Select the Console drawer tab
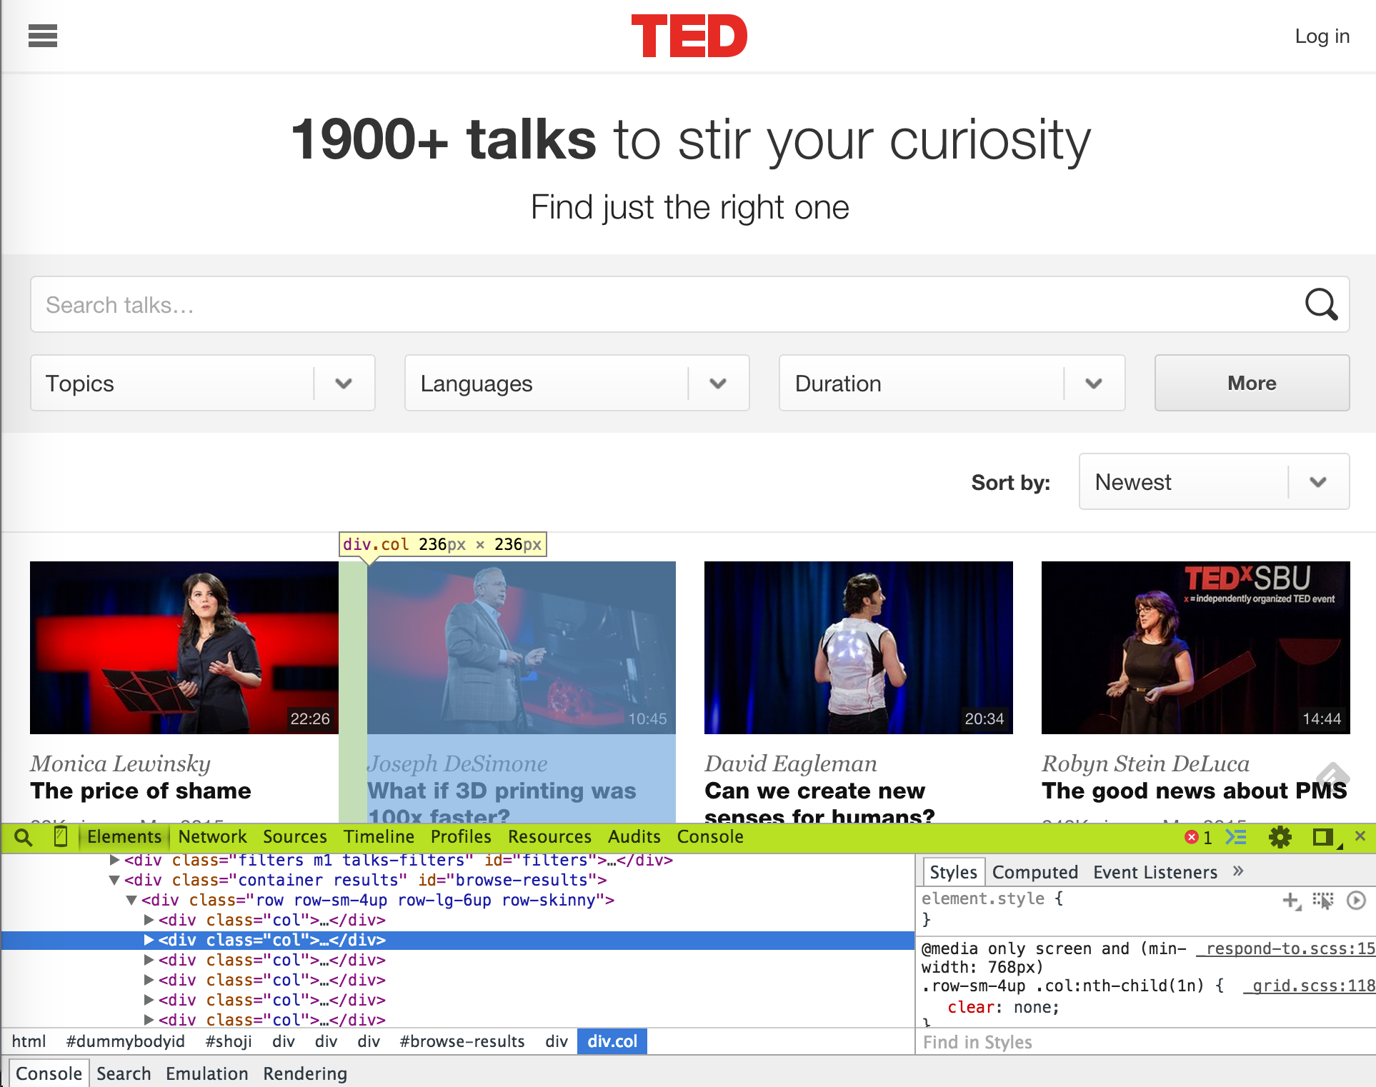Image resolution: width=1376 pixels, height=1087 pixels. (x=49, y=1073)
